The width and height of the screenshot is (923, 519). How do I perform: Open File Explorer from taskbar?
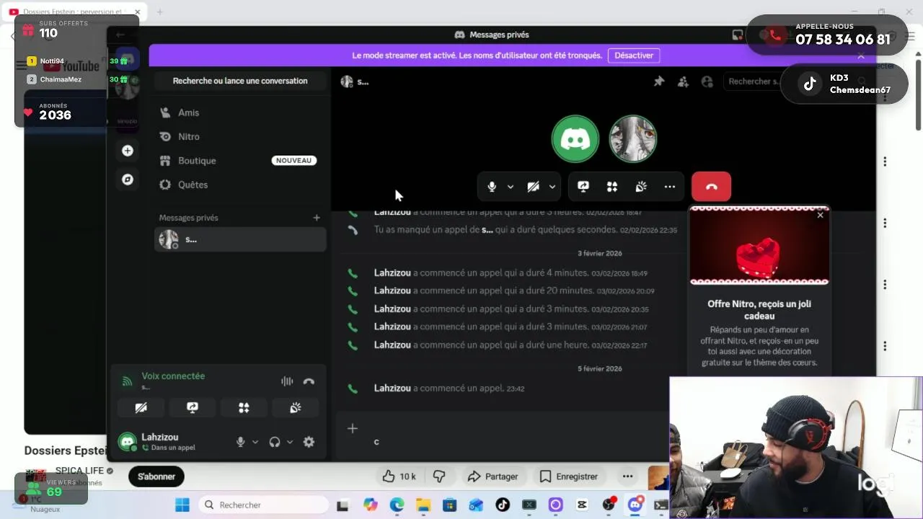pos(423,505)
